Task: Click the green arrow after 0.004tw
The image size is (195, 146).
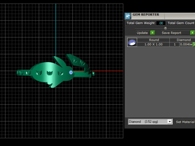Action: pyautogui.click(x=194, y=44)
